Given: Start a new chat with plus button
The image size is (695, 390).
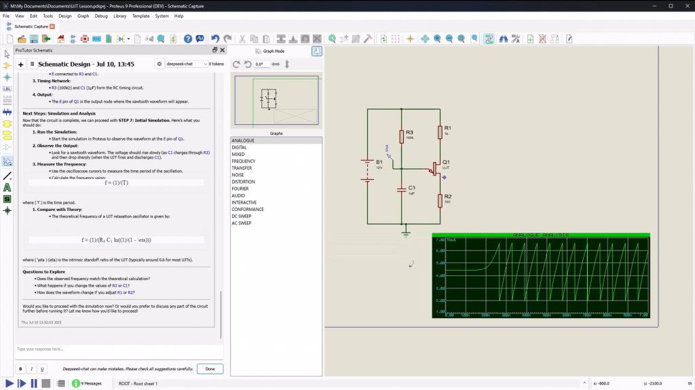Looking at the screenshot, I should tap(21, 64).
